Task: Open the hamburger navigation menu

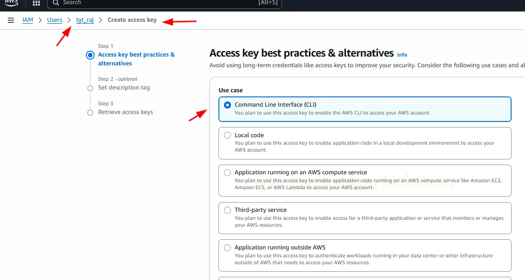Action: (11, 20)
